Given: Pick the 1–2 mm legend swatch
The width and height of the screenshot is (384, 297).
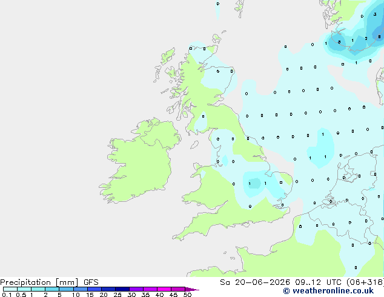Looking at the screenshot, I should (x=38, y=289).
